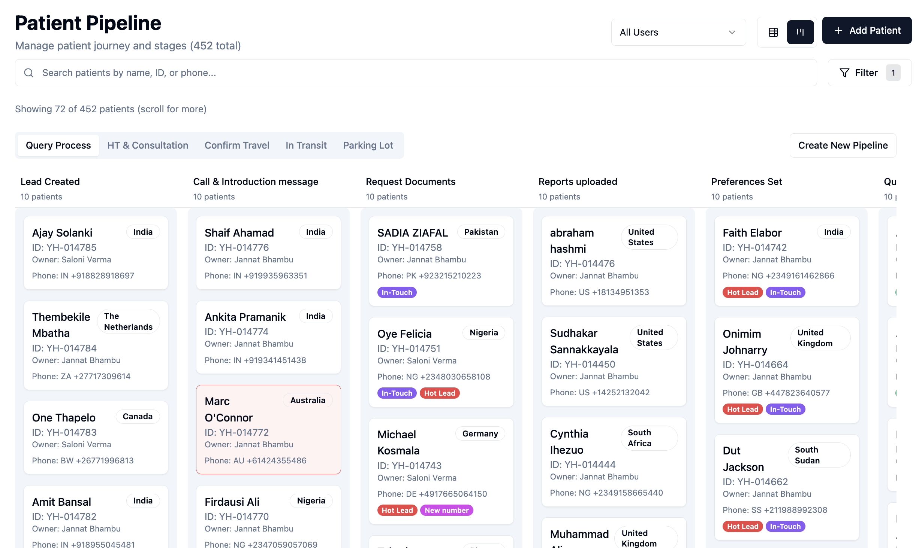
Task: Open Michael Kosmala patient card
Action: coord(441,471)
